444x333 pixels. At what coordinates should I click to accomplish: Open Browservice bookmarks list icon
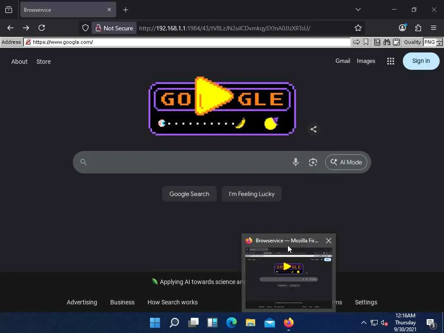[377, 42]
